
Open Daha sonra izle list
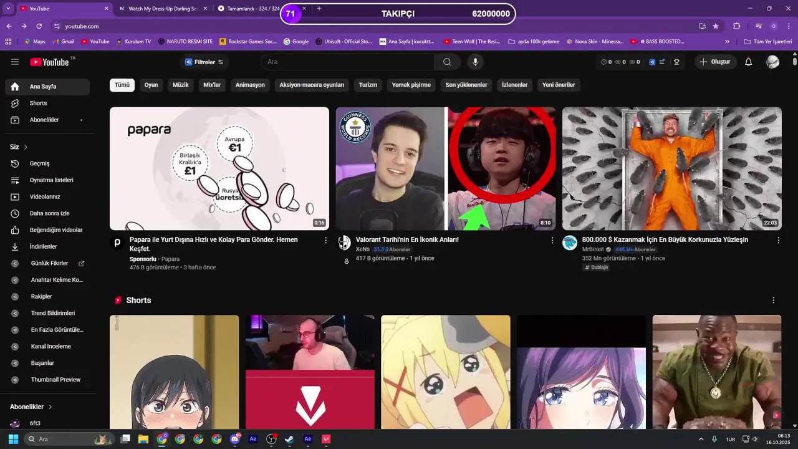tap(47, 213)
